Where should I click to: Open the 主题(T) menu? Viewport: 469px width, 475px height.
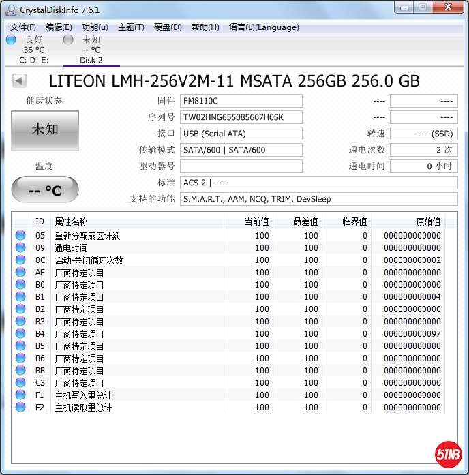point(131,27)
